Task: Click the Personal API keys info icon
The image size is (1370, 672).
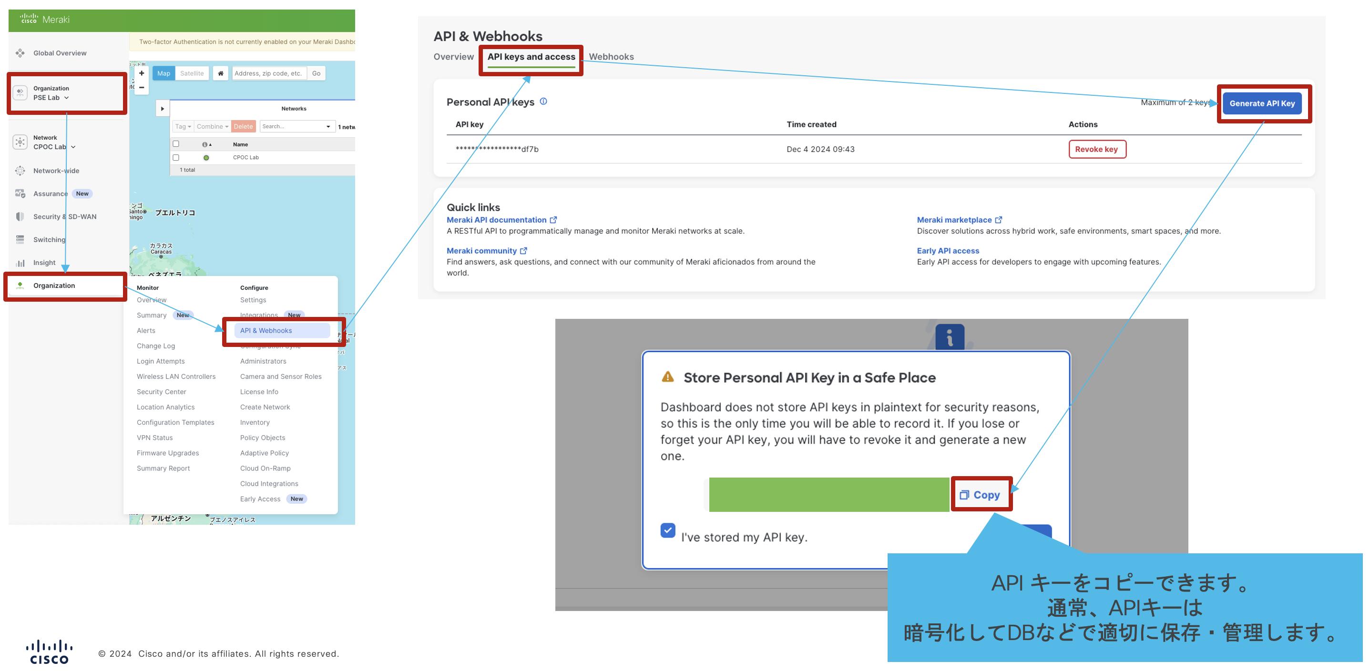Action: [x=543, y=102]
